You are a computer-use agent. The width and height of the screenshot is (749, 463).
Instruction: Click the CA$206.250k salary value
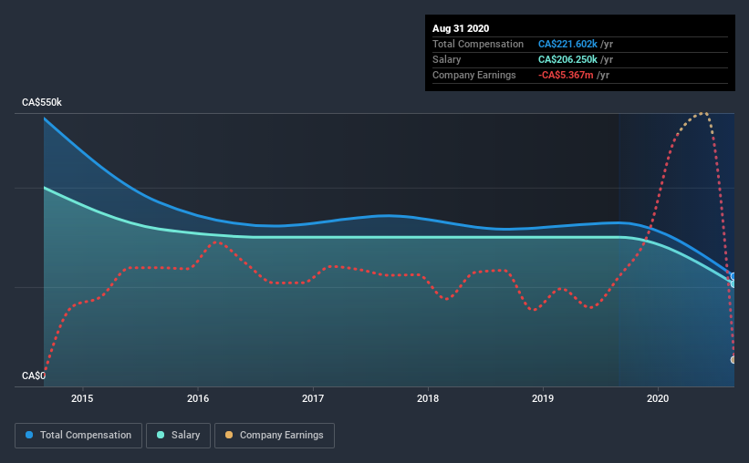pyautogui.click(x=567, y=59)
